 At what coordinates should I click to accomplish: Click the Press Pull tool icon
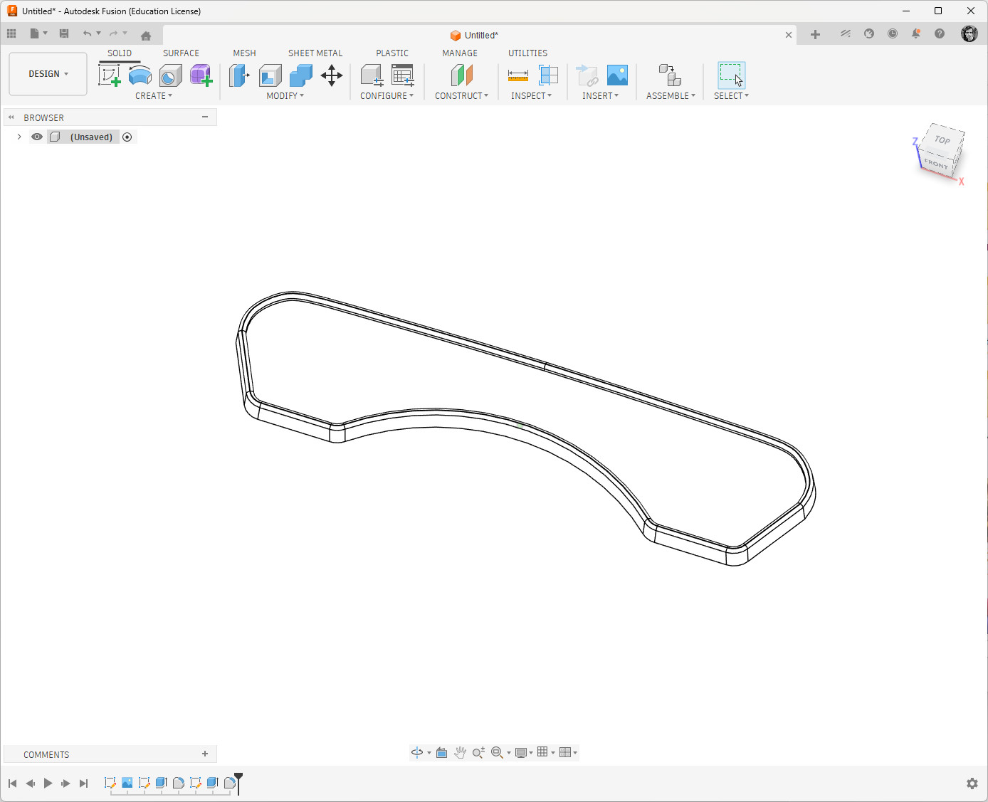[x=239, y=75]
